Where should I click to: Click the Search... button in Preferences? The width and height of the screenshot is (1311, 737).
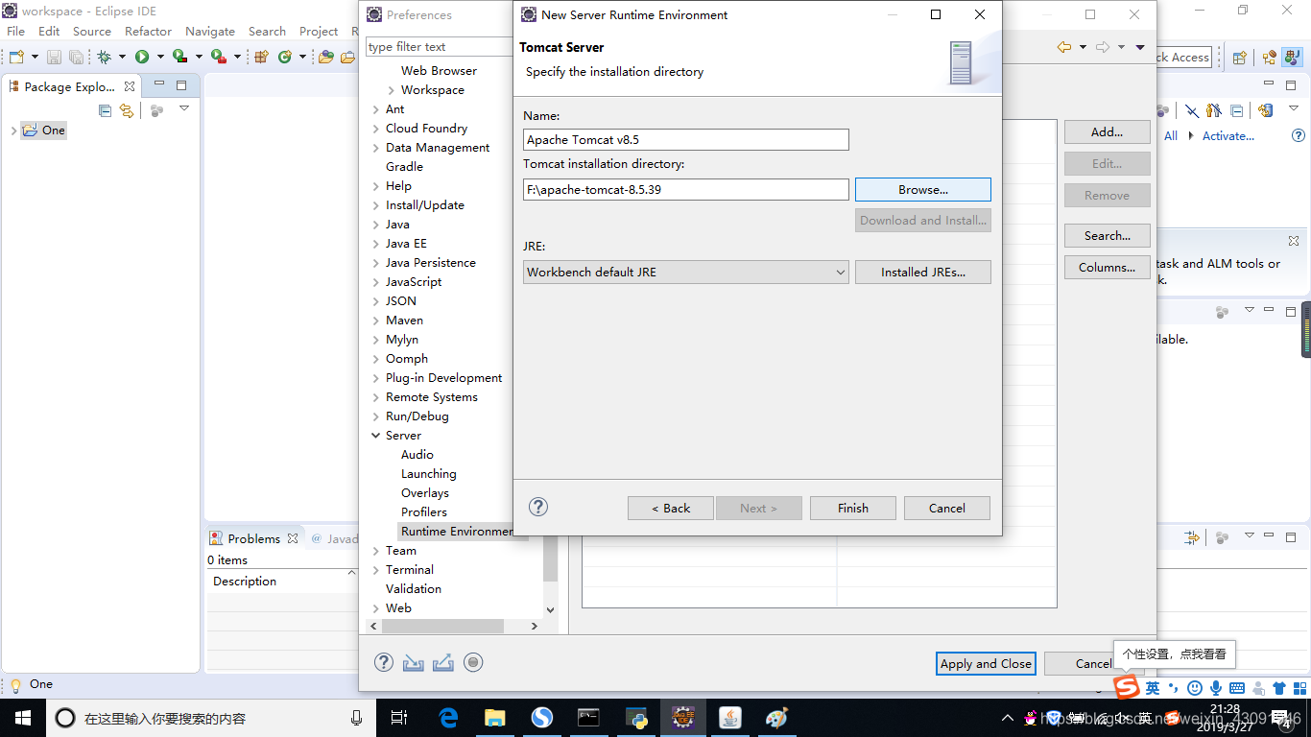pyautogui.click(x=1107, y=235)
